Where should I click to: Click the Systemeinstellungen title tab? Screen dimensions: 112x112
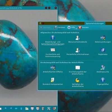click(95, 24)
